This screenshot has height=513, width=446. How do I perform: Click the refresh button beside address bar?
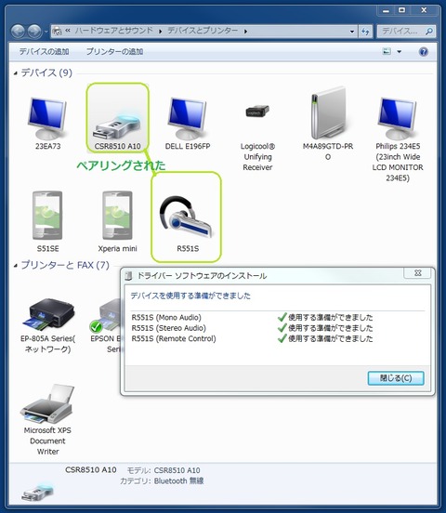[365, 32]
